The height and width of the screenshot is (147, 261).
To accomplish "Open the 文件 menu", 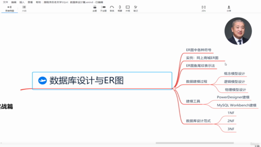I will (5, 2).
